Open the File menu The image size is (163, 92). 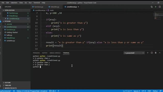pos(3,3)
